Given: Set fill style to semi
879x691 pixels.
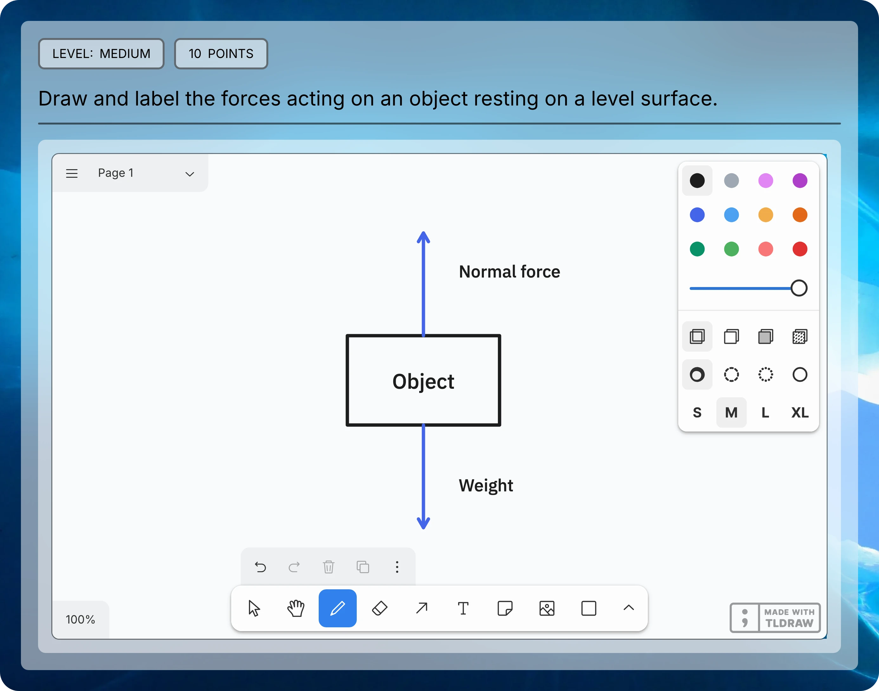Looking at the screenshot, I should click(731, 336).
